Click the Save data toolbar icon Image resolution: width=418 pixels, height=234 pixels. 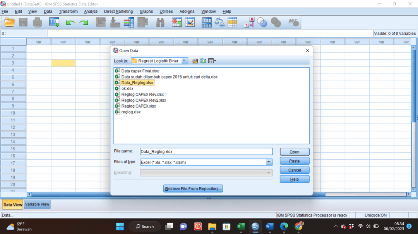[x=23, y=22]
